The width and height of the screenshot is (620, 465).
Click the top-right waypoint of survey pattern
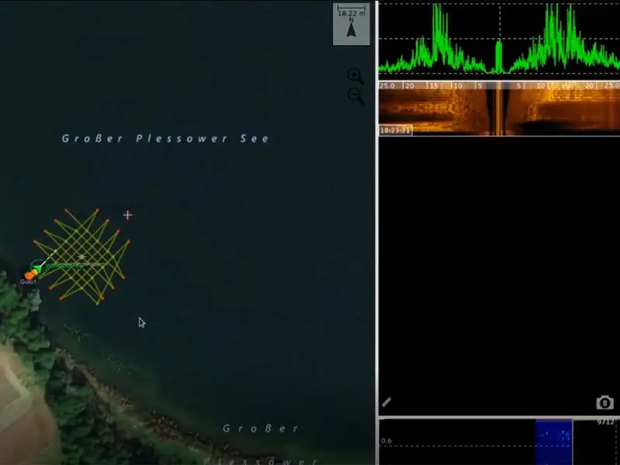[97, 210]
